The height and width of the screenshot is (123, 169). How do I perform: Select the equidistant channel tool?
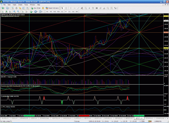point(82,8)
